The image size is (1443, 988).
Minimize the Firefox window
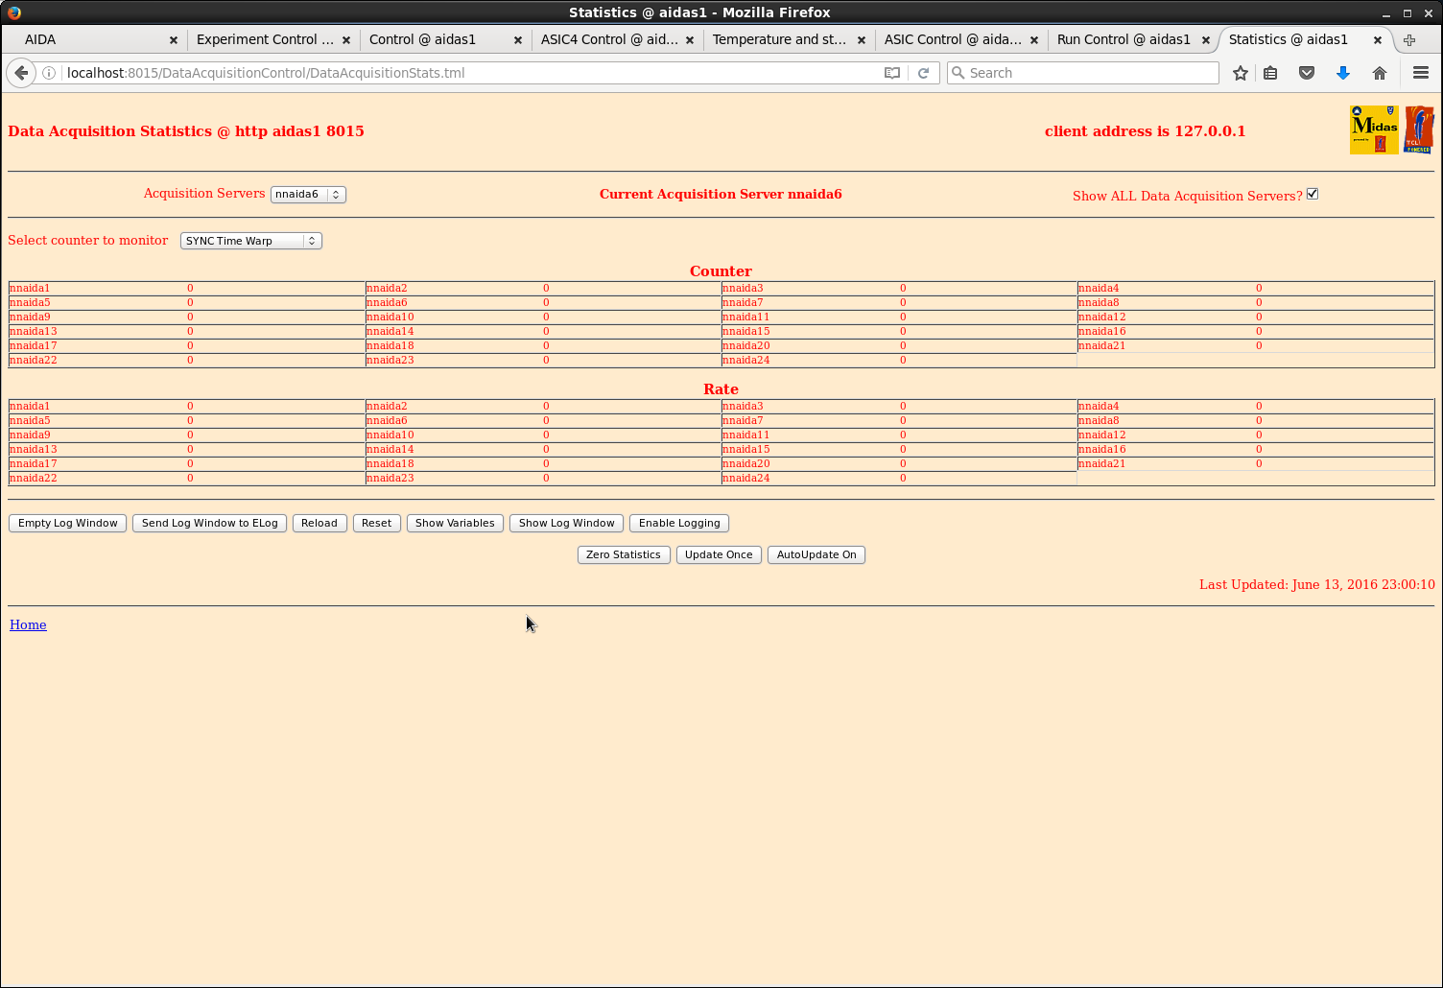(x=1386, y=13)
